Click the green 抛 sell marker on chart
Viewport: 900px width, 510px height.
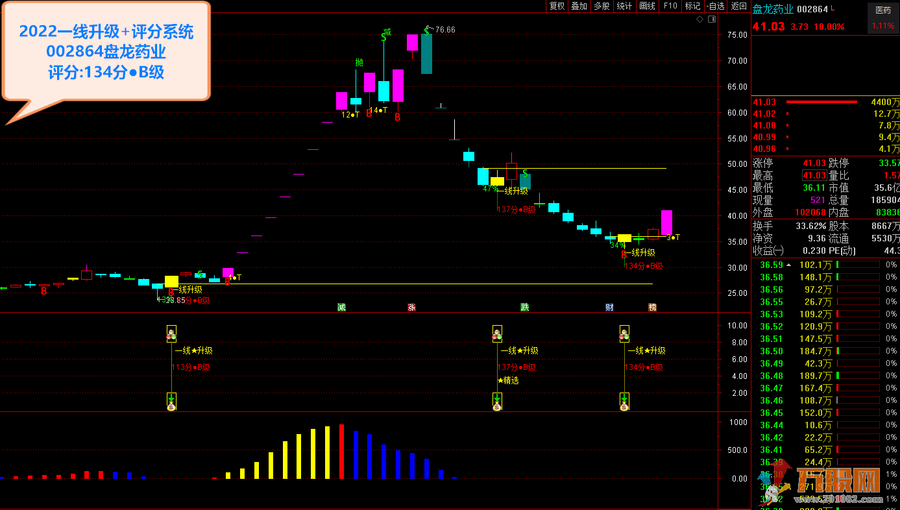tap(359, 63)
